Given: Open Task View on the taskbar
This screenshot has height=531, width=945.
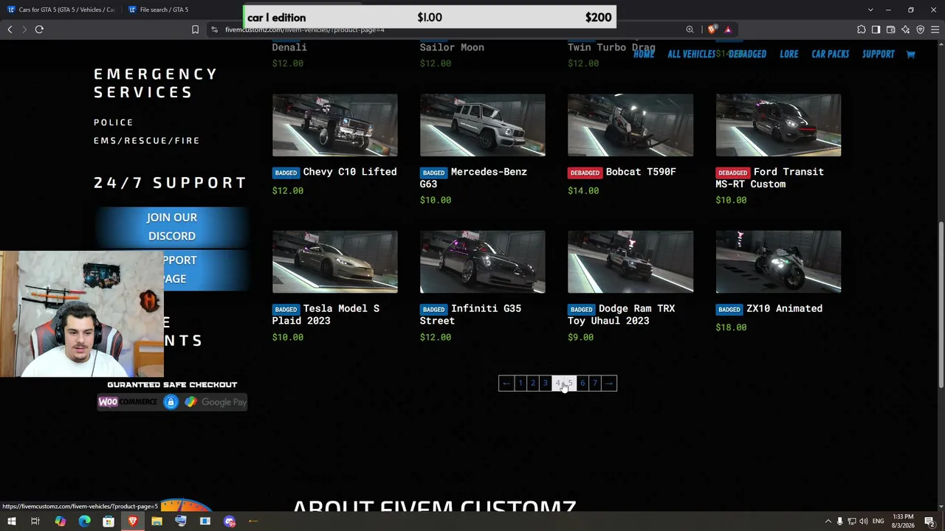Looking at the screenshot, I should point(35,521).
